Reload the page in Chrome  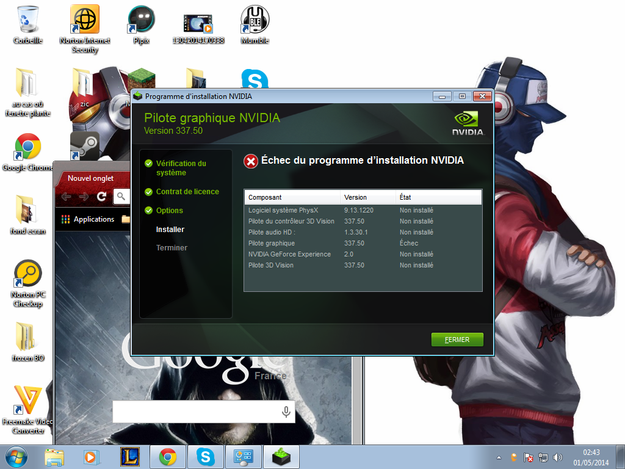click(102, 196)
